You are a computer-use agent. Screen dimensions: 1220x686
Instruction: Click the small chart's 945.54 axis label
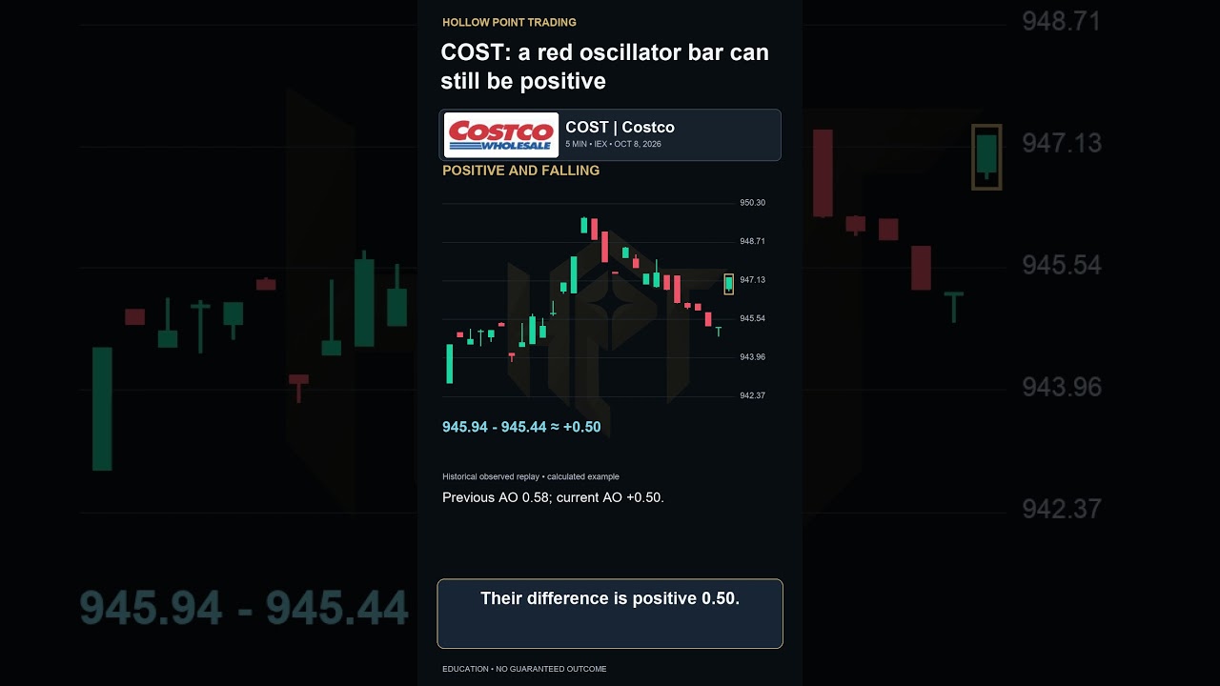[752, 318]
